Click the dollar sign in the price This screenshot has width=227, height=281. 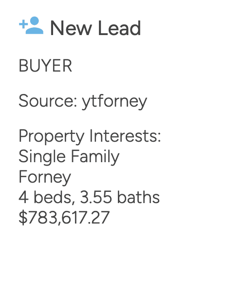(23, 217)
